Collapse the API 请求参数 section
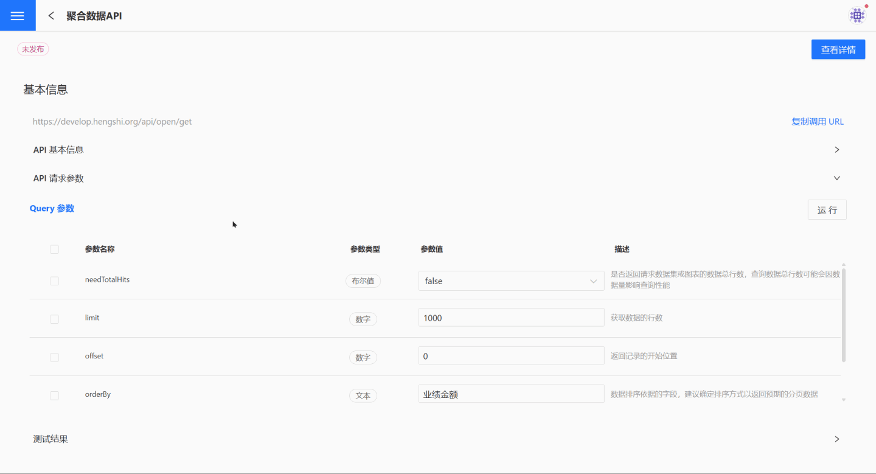The height and width of the screenshot is (474, 876). click(836, 178)
